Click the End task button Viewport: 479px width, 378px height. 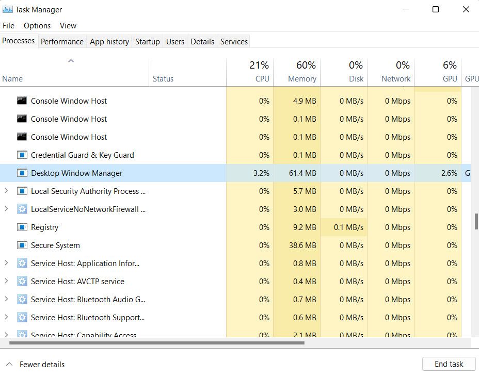pyautogui.click(x=448, y=364)
